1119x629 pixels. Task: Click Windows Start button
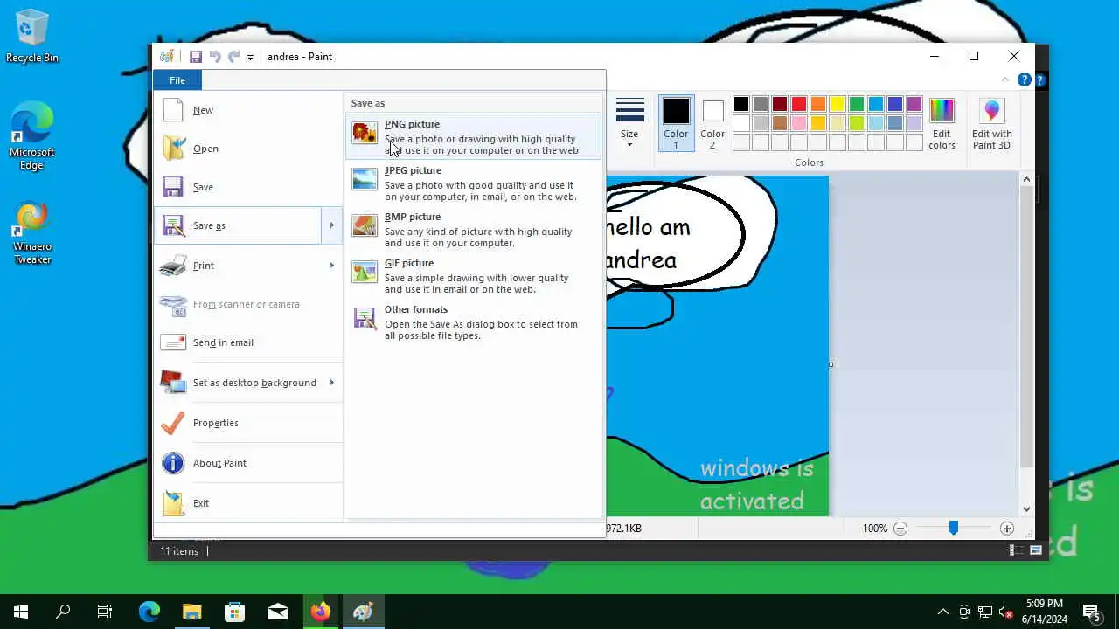(21, 612)
